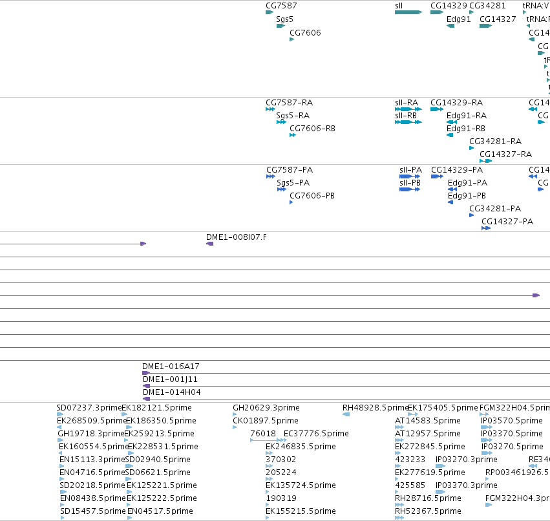Open EST CK01897.5prime
This screenshot has height=521, width=550.
(266, 421)
